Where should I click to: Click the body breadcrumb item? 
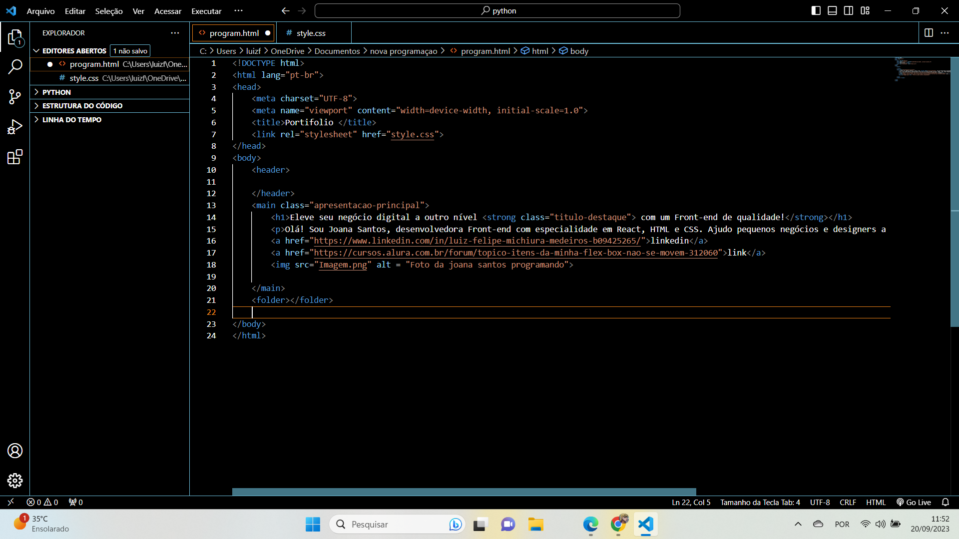coord(574,51)
